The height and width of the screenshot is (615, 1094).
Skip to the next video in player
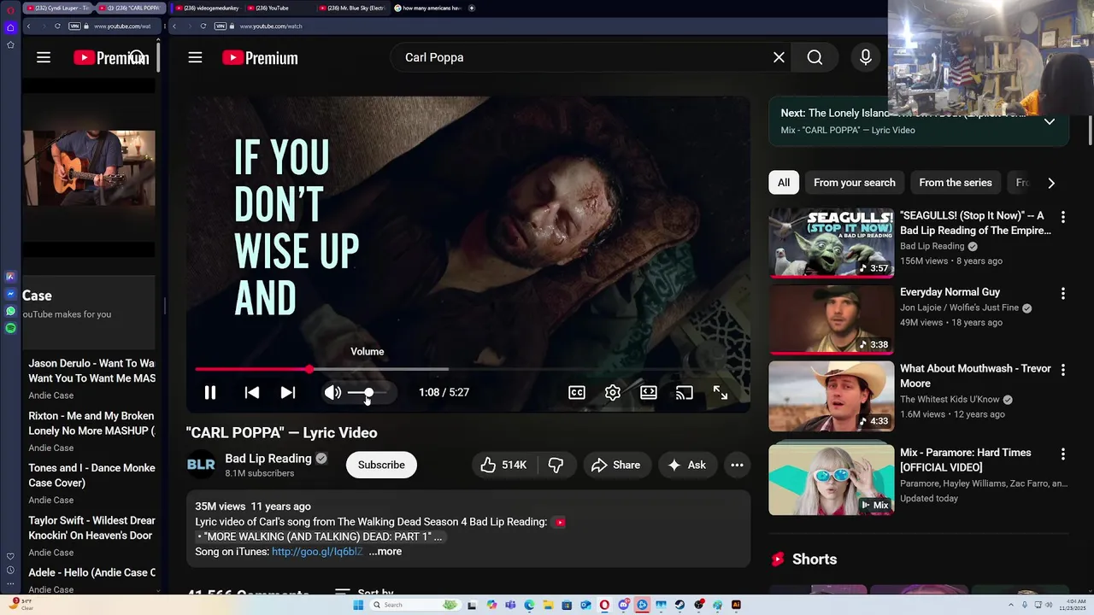pos(288,393)
